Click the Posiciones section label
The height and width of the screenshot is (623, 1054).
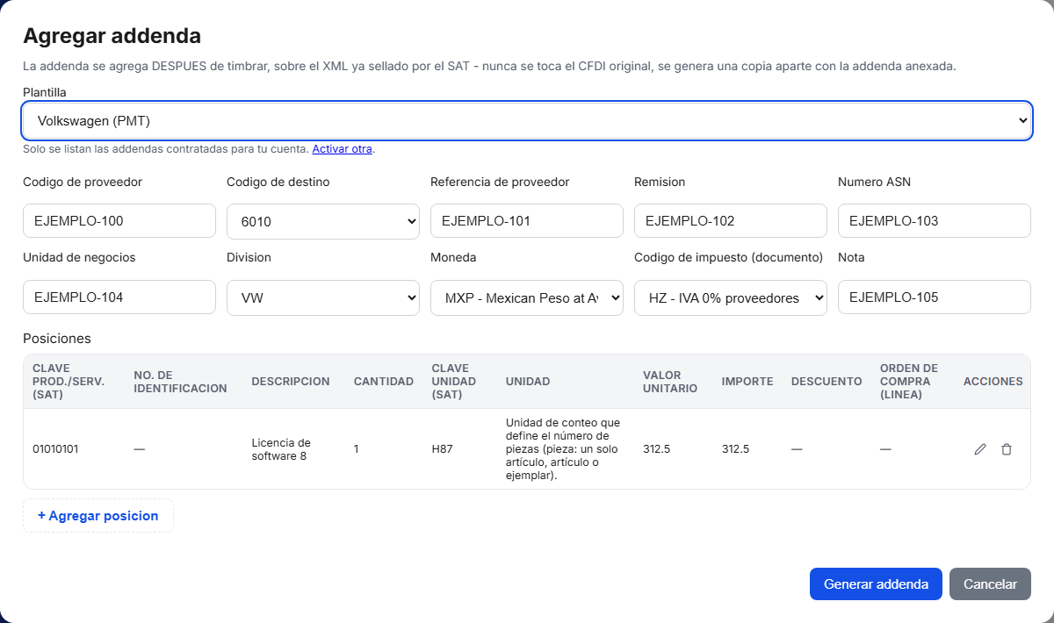click(57, 339)
